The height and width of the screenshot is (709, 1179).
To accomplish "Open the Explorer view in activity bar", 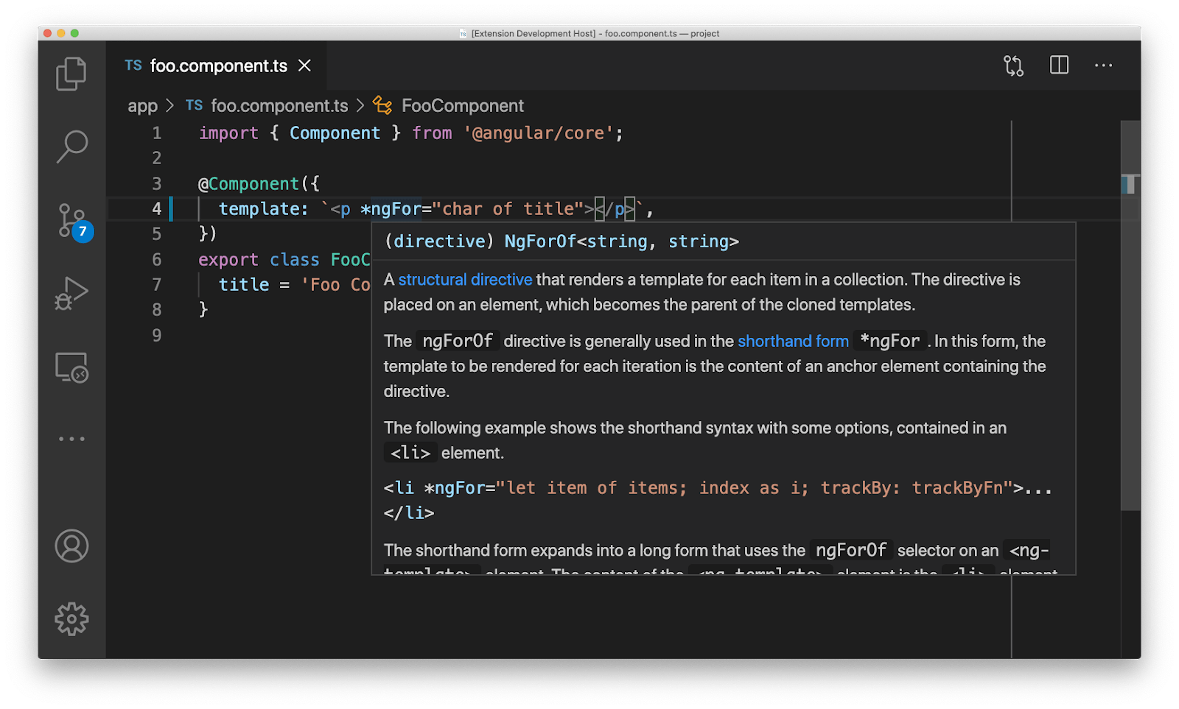I will 71,74.
